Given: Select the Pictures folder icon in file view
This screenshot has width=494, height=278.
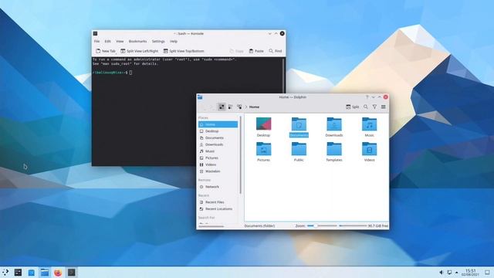Looking at the screenshot, I should coord(263,149).
